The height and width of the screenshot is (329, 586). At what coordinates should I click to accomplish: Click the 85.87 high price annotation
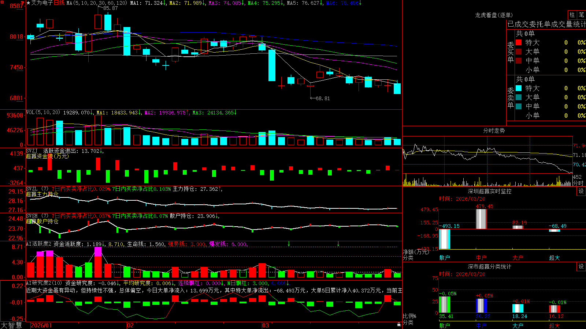click(110, 8)
